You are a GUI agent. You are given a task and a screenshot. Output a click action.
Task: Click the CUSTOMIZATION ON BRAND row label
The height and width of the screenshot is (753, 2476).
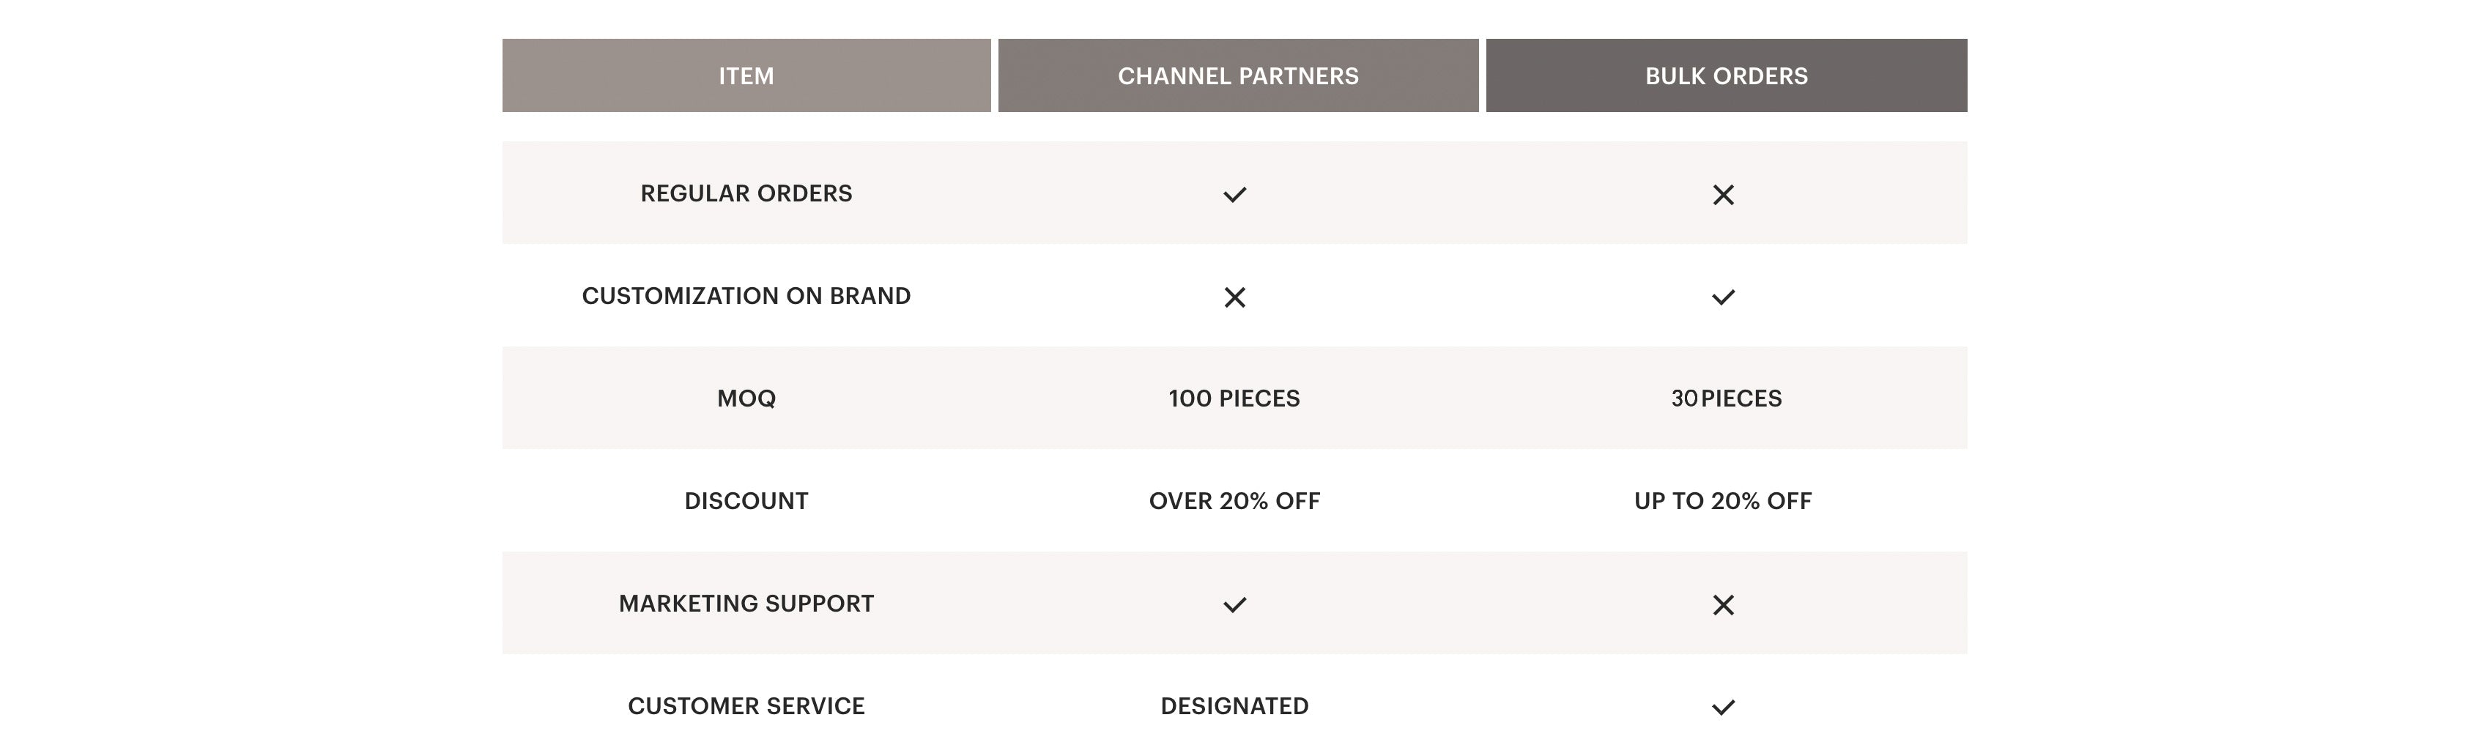pos(746,296)
